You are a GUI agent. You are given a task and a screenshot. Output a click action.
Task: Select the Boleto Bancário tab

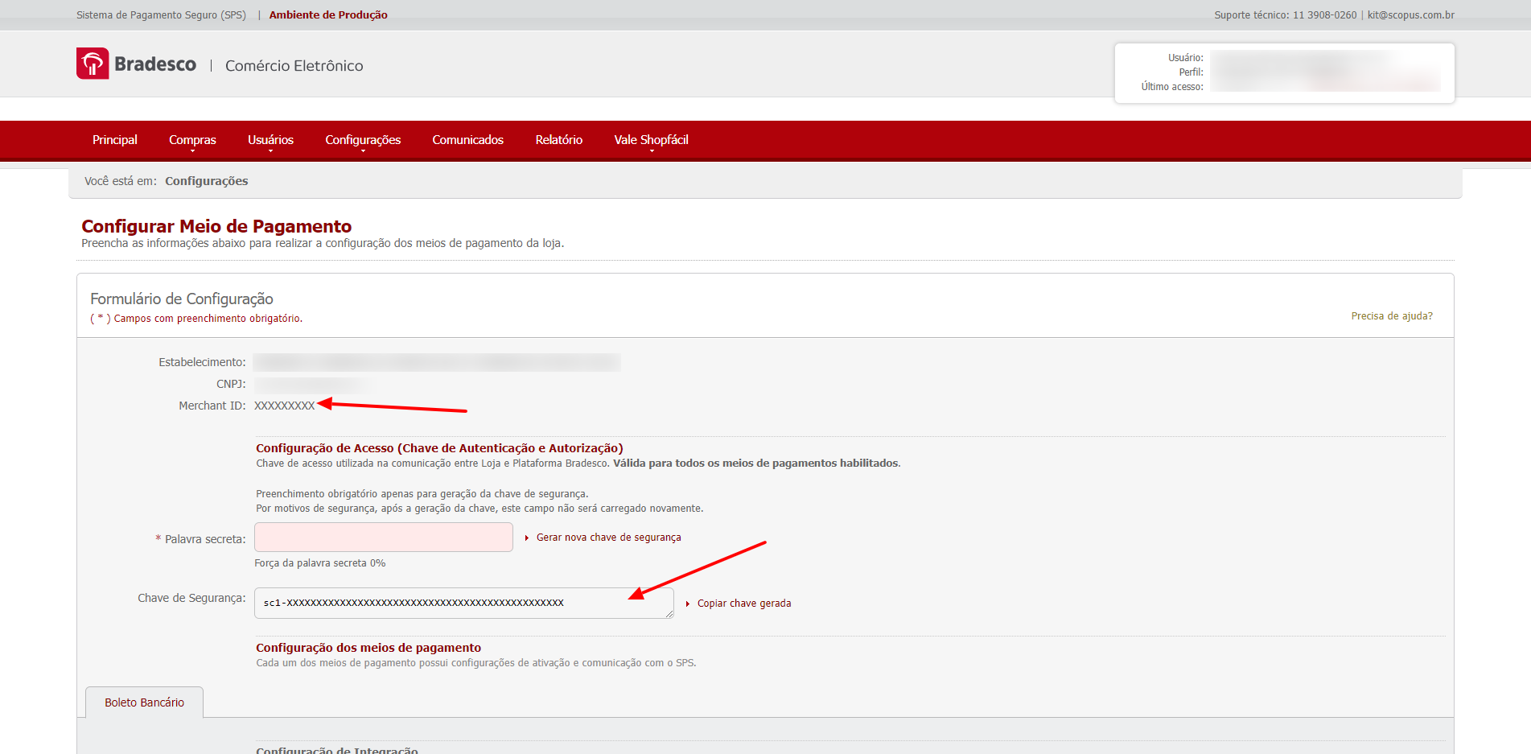pyautogui.click(x=145, y=702)
